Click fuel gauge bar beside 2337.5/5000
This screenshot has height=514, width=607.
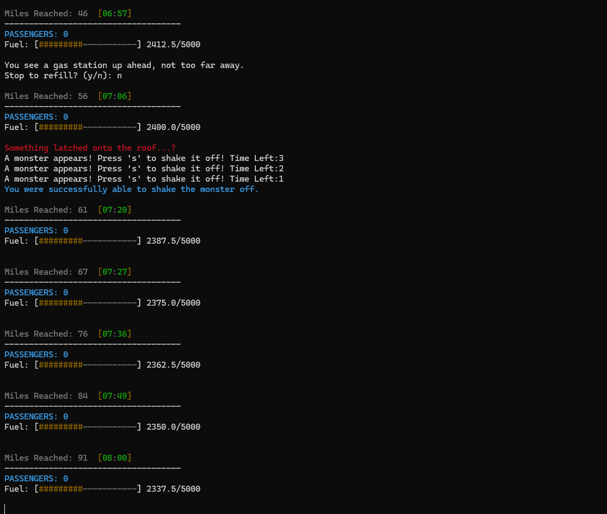[88, 489]
